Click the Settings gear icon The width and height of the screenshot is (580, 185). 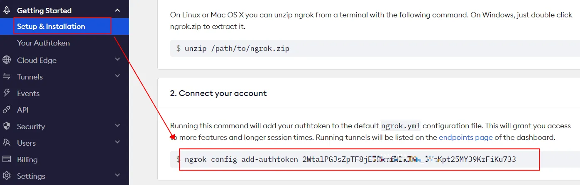click(7, 176)
